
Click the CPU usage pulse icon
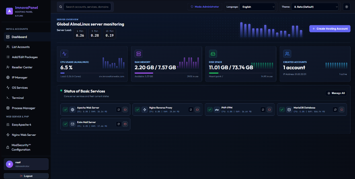click(x=64, y=54)
